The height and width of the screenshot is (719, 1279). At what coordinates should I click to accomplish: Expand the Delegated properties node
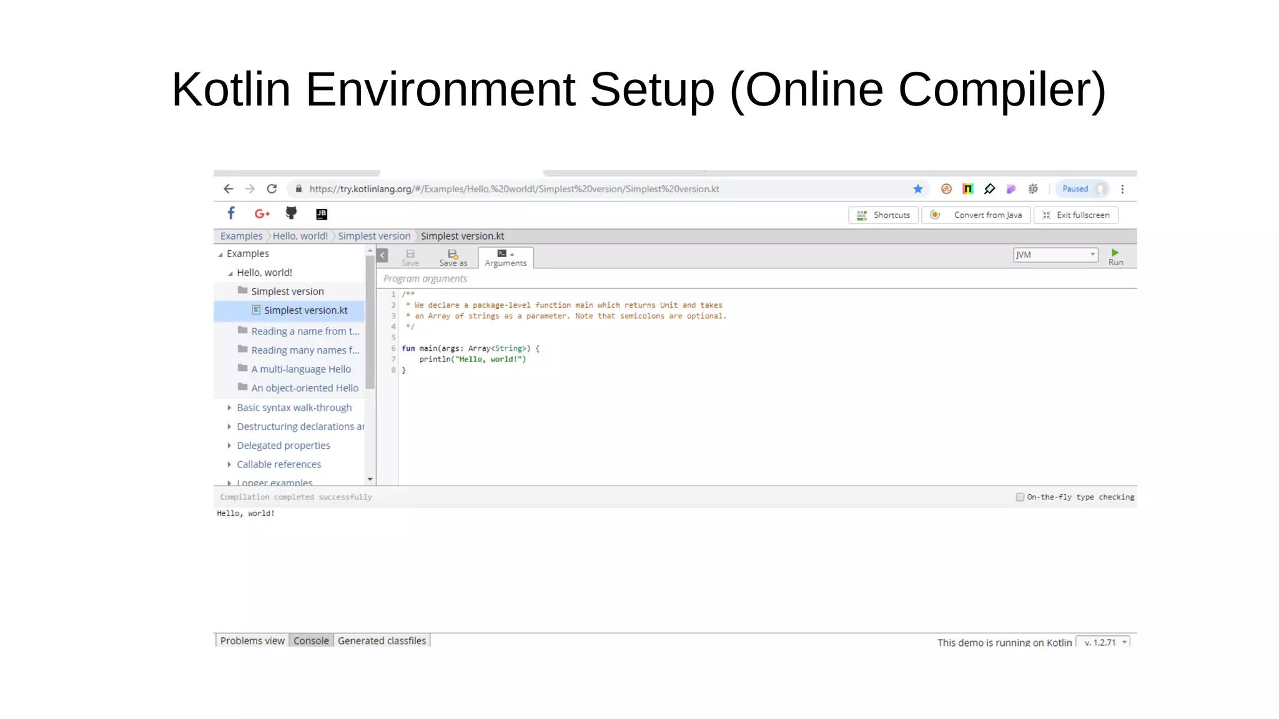click(229, 446)
